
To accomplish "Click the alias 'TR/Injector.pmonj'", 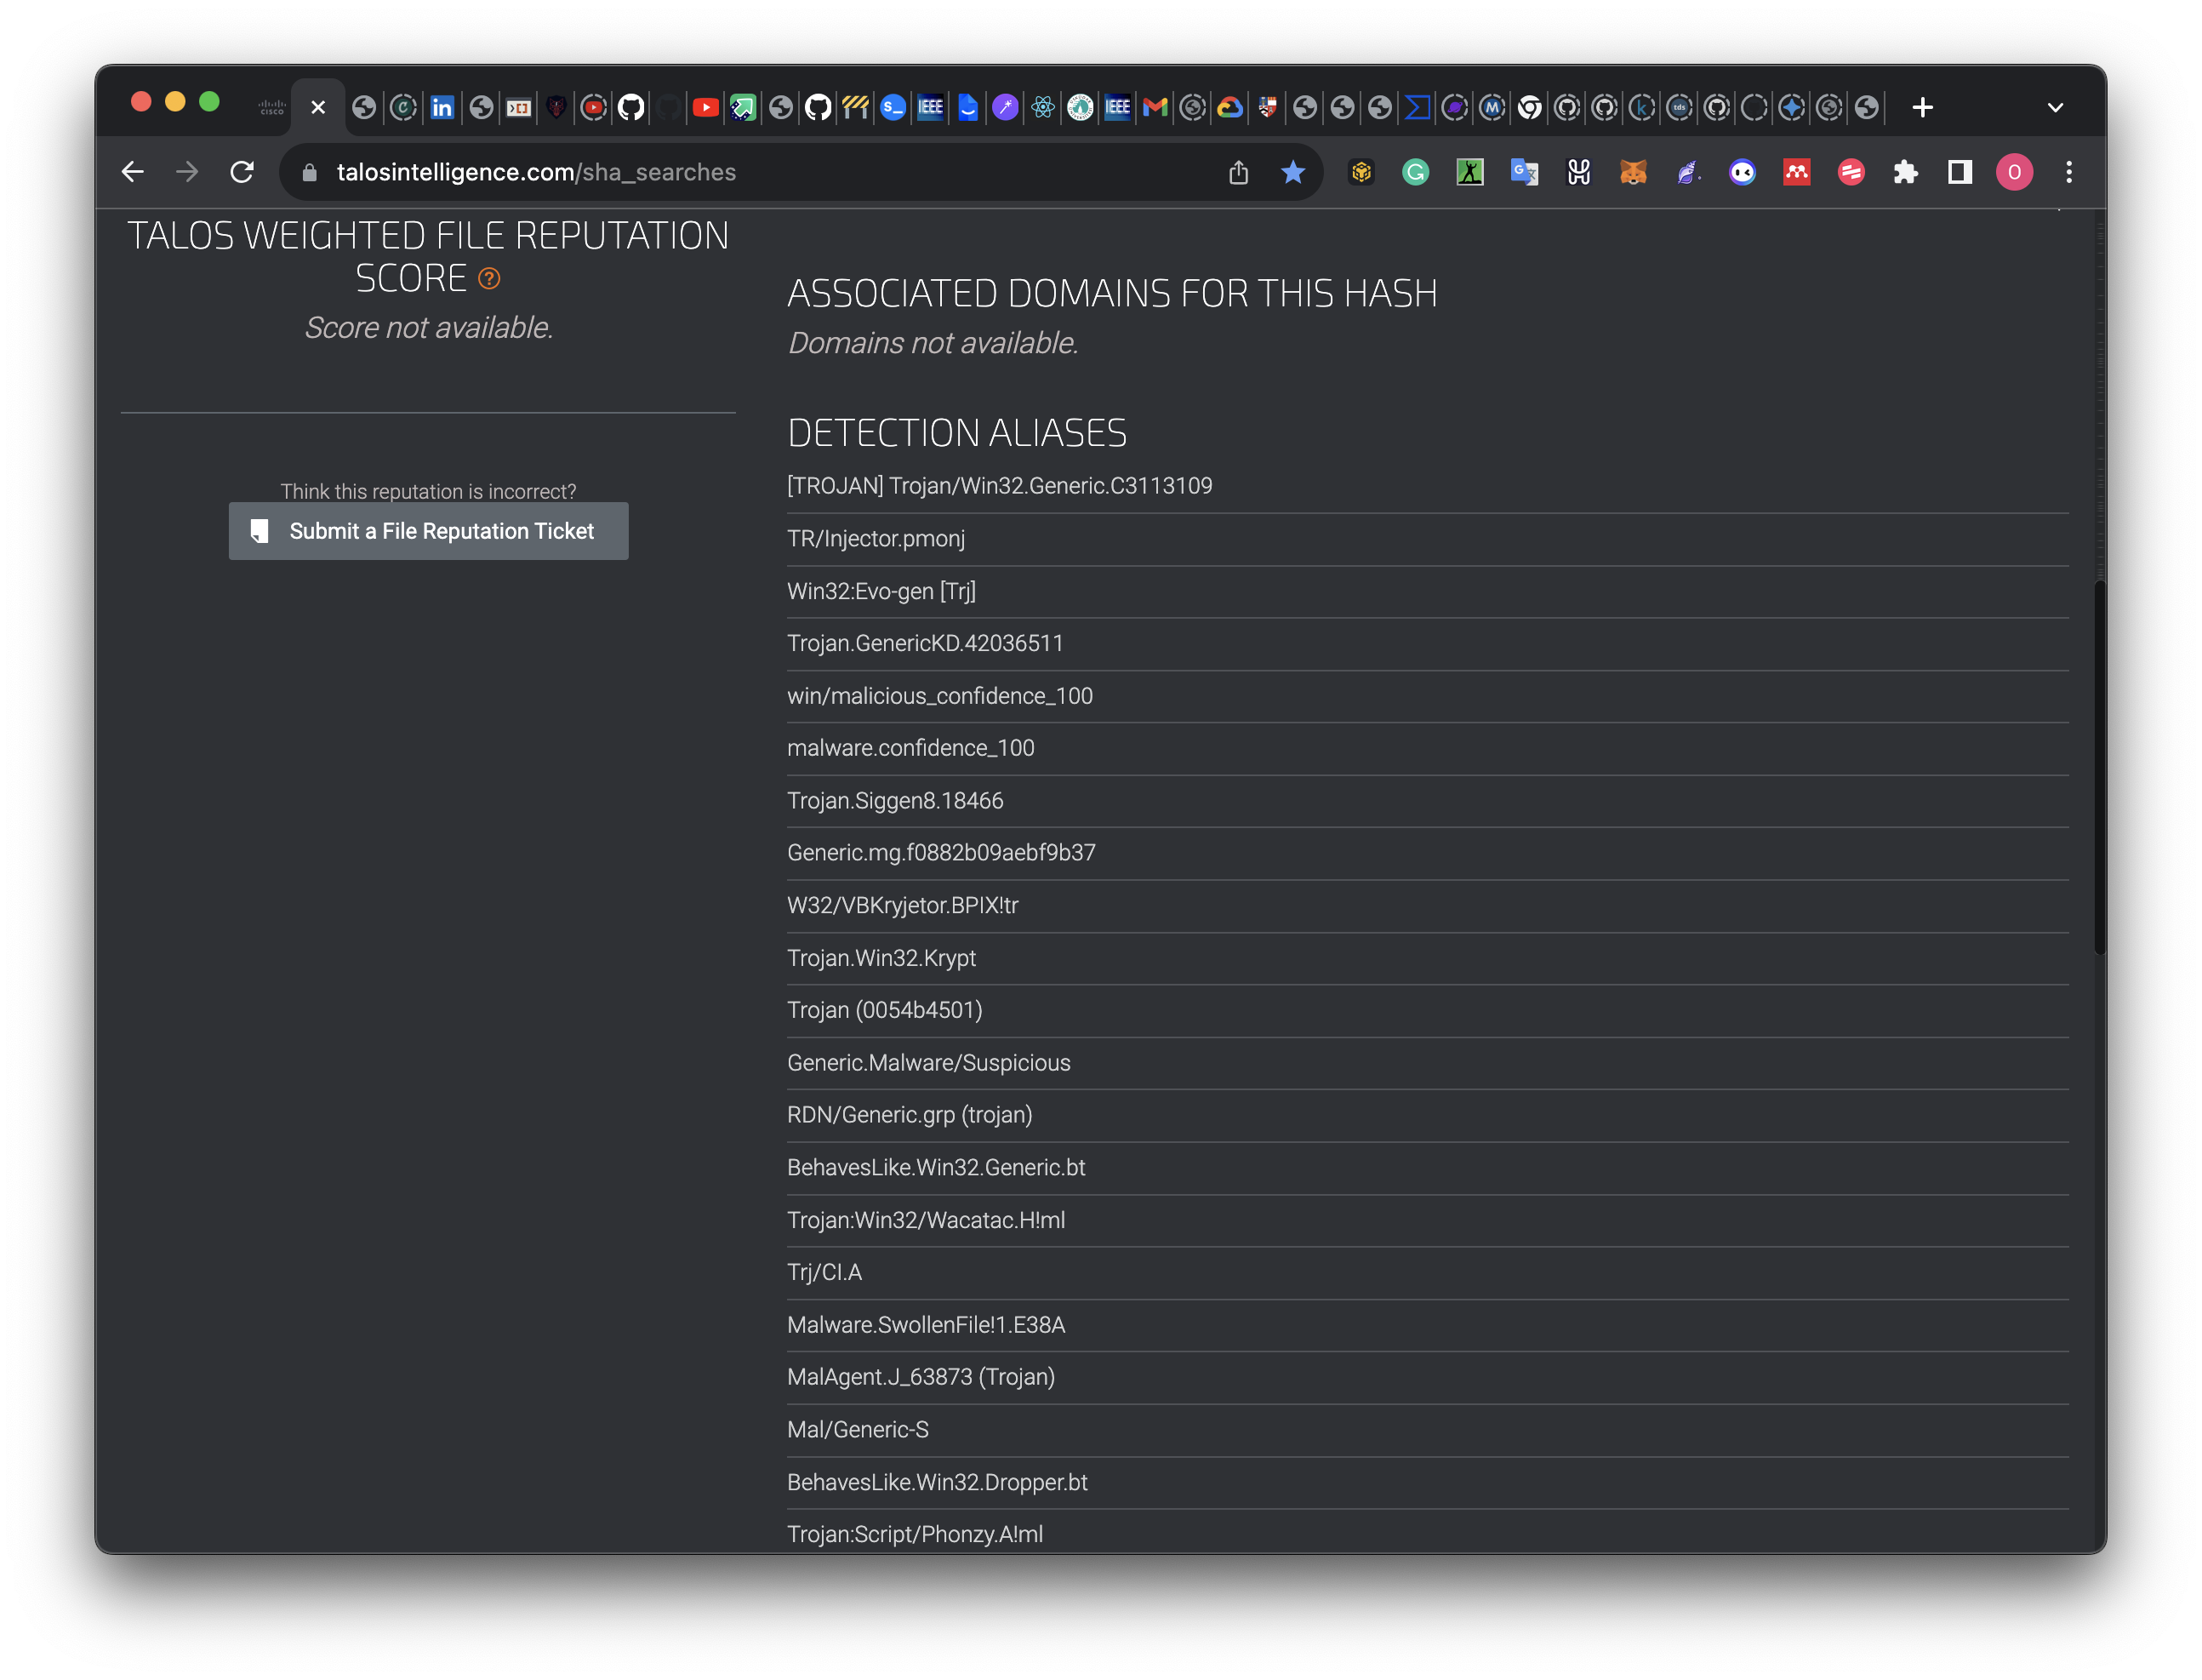I will pyautogui.click(x=876, y=539).
